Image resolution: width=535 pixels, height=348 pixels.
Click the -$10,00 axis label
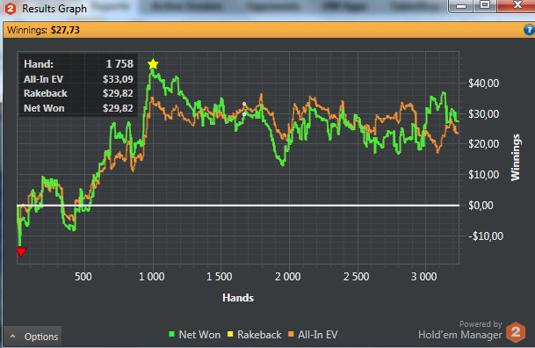486,236
